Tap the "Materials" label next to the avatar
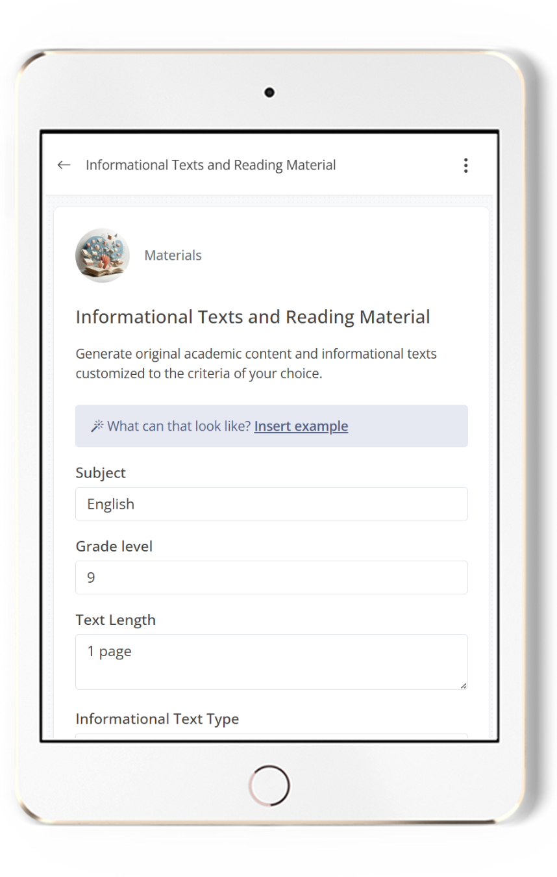This screenshot has width=557, height=877. (173, 255)
